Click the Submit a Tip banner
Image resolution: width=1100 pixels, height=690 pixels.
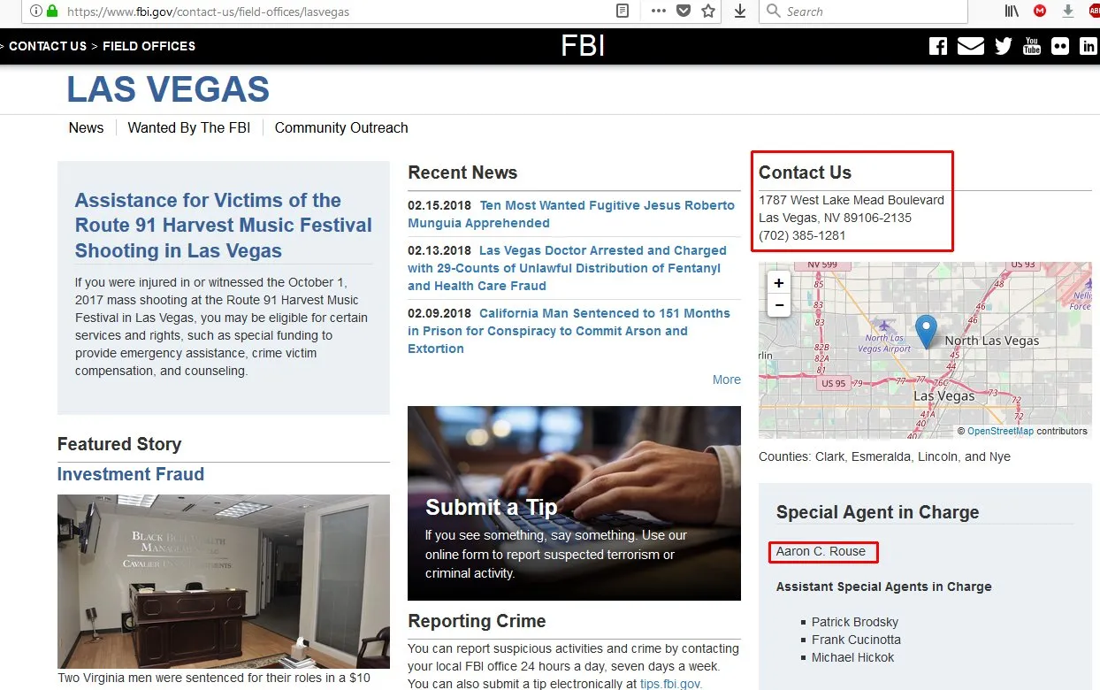[574, 503]
